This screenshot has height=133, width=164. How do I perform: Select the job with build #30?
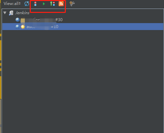click(83, 20)
